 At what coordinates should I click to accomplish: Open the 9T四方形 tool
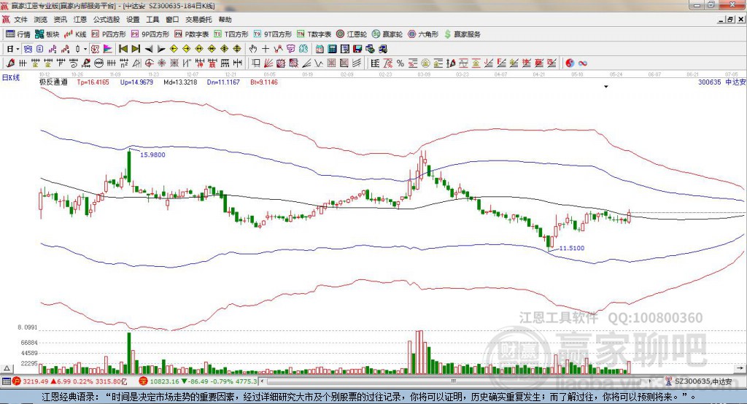(273, 34)
